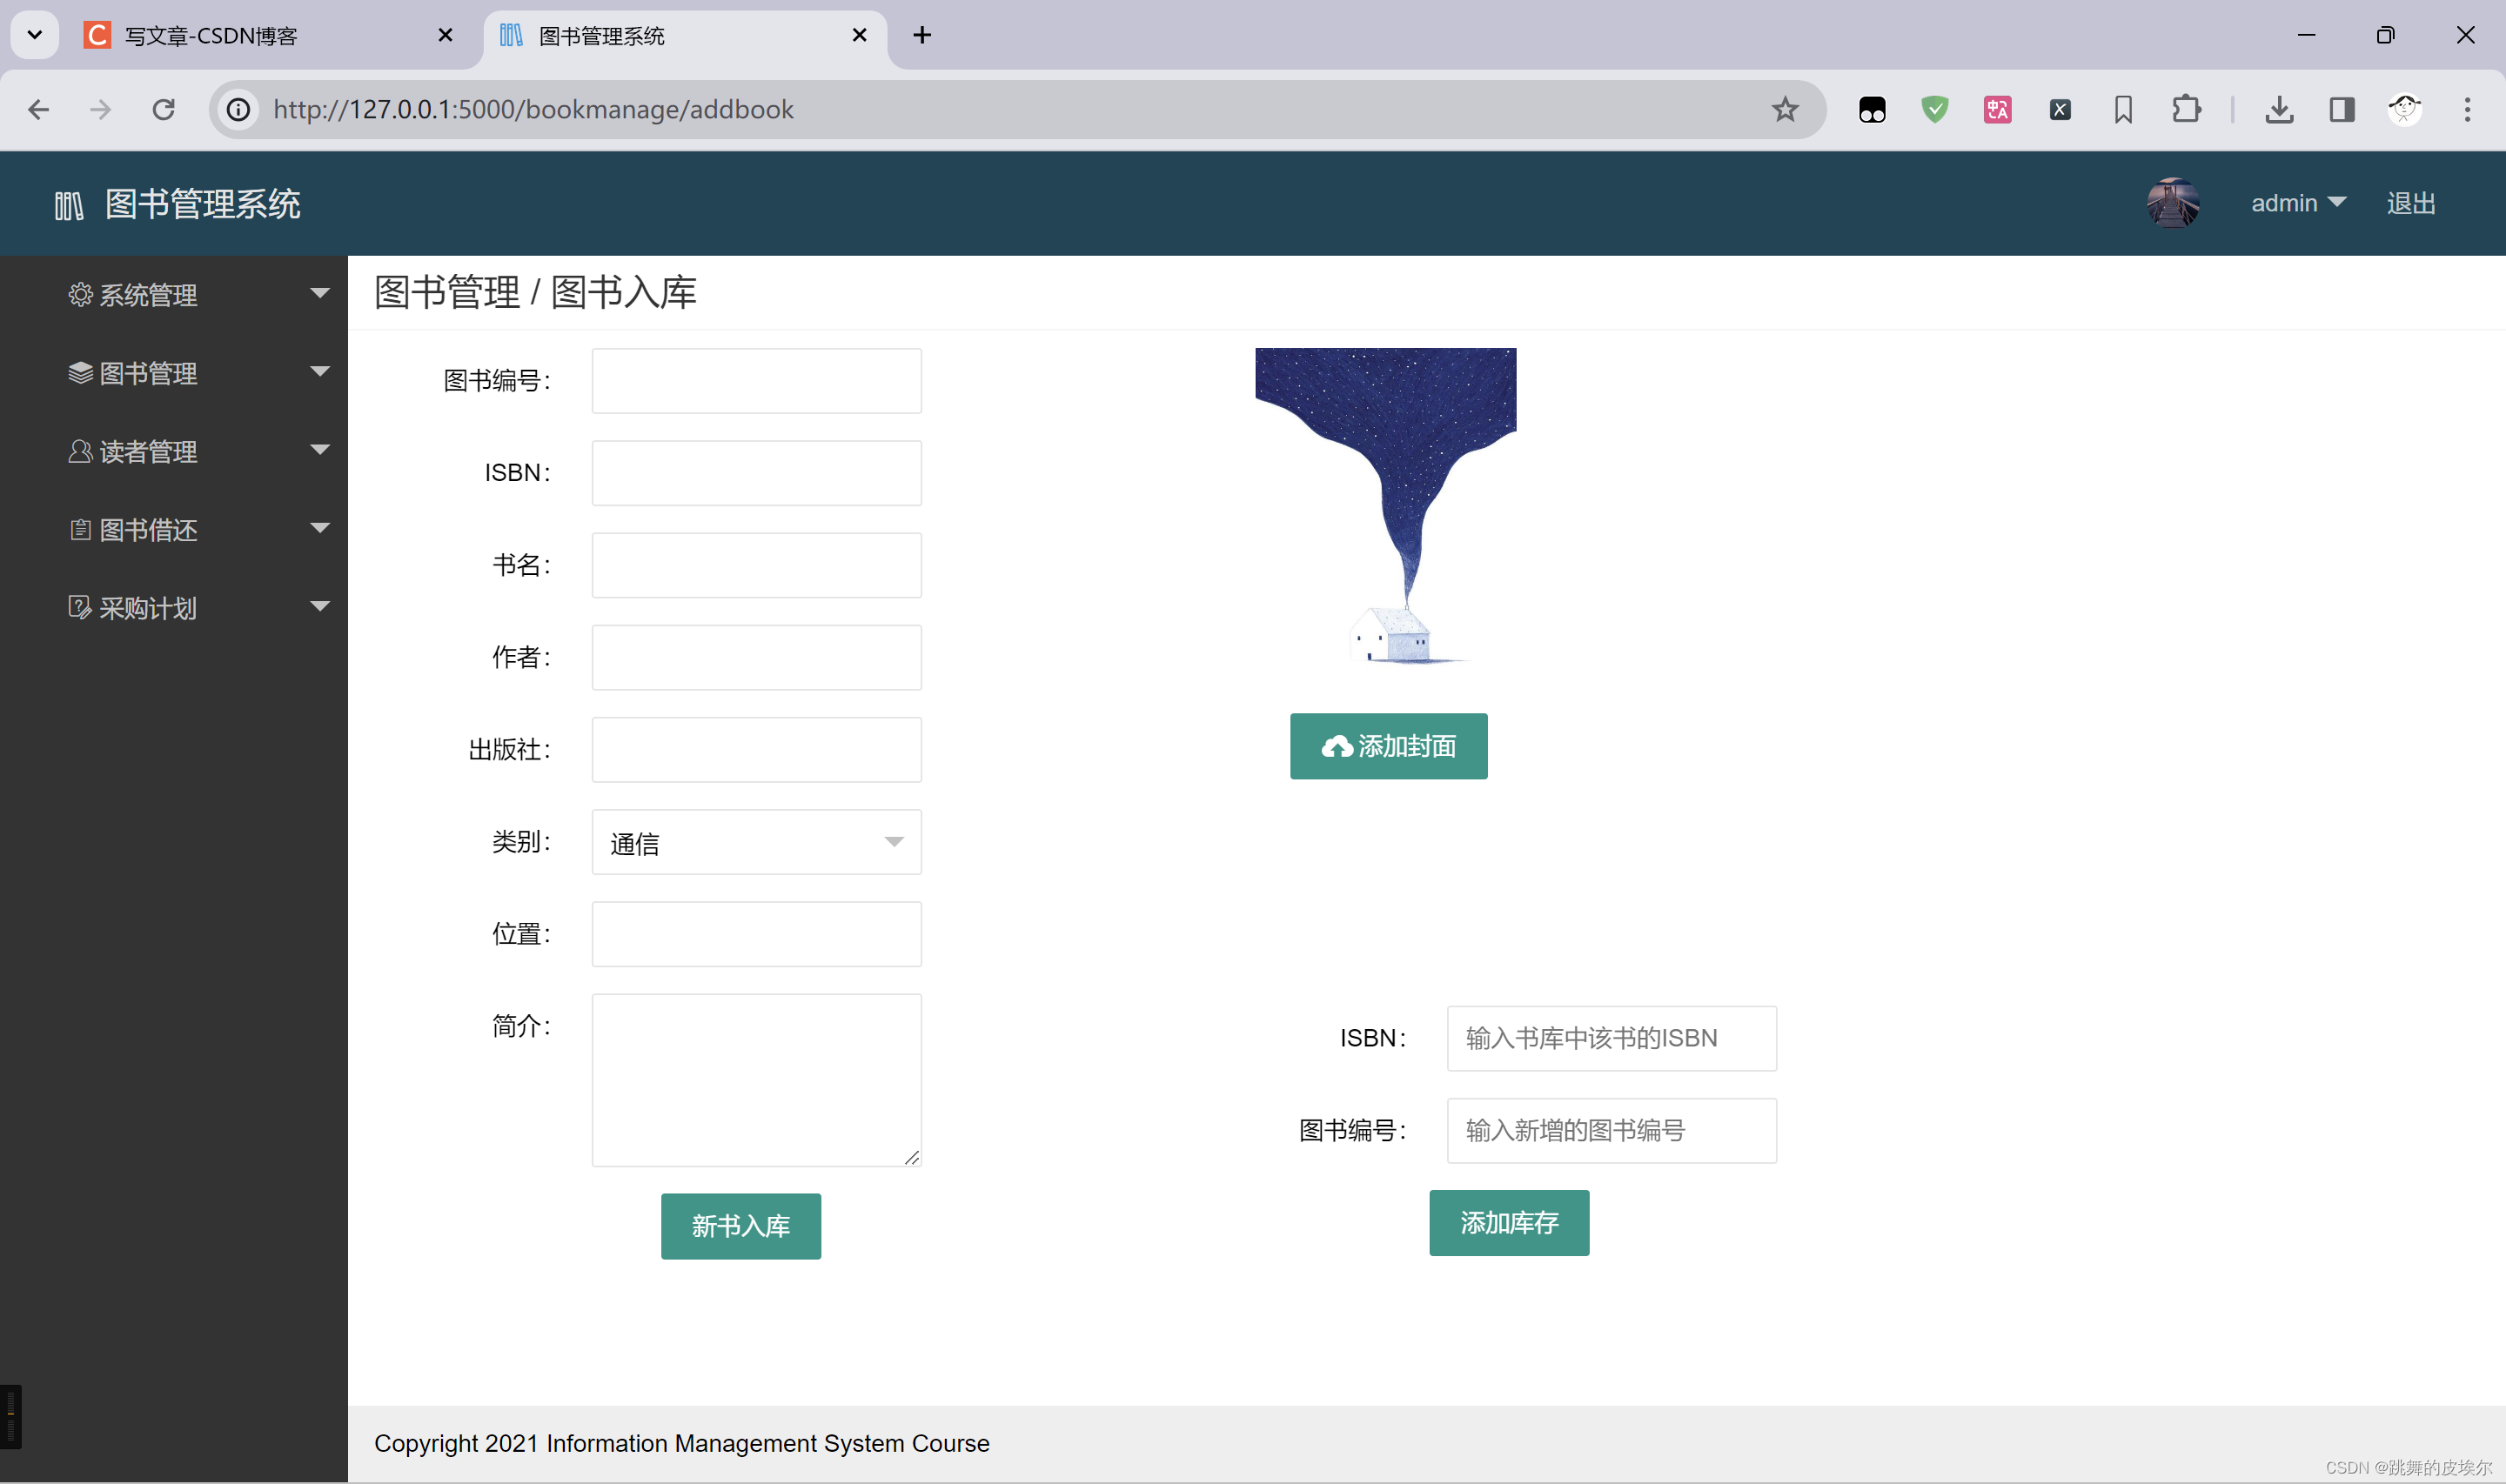Click the 退出 logout link
The height and width of the screenshot is (1484, 2506).
(2410, 203)
